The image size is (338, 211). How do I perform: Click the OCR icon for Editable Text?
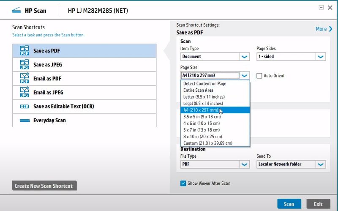[25, 107]
